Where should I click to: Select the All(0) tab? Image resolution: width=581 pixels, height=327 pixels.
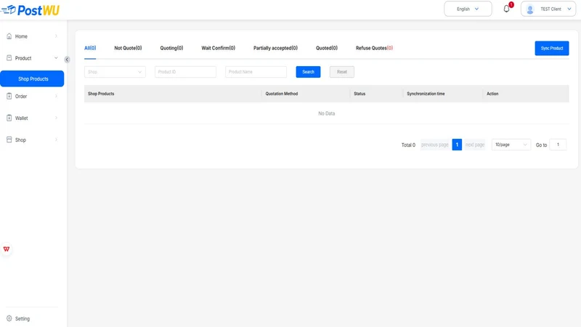click(90, 48)
